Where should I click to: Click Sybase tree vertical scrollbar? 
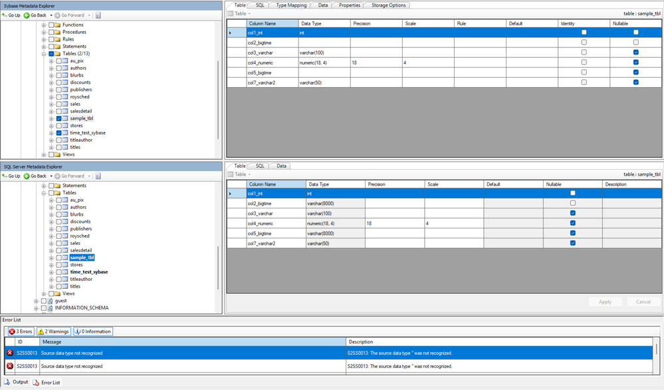coord(219,100)
